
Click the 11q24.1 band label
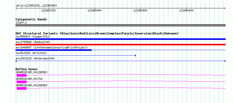click(21, 23)
